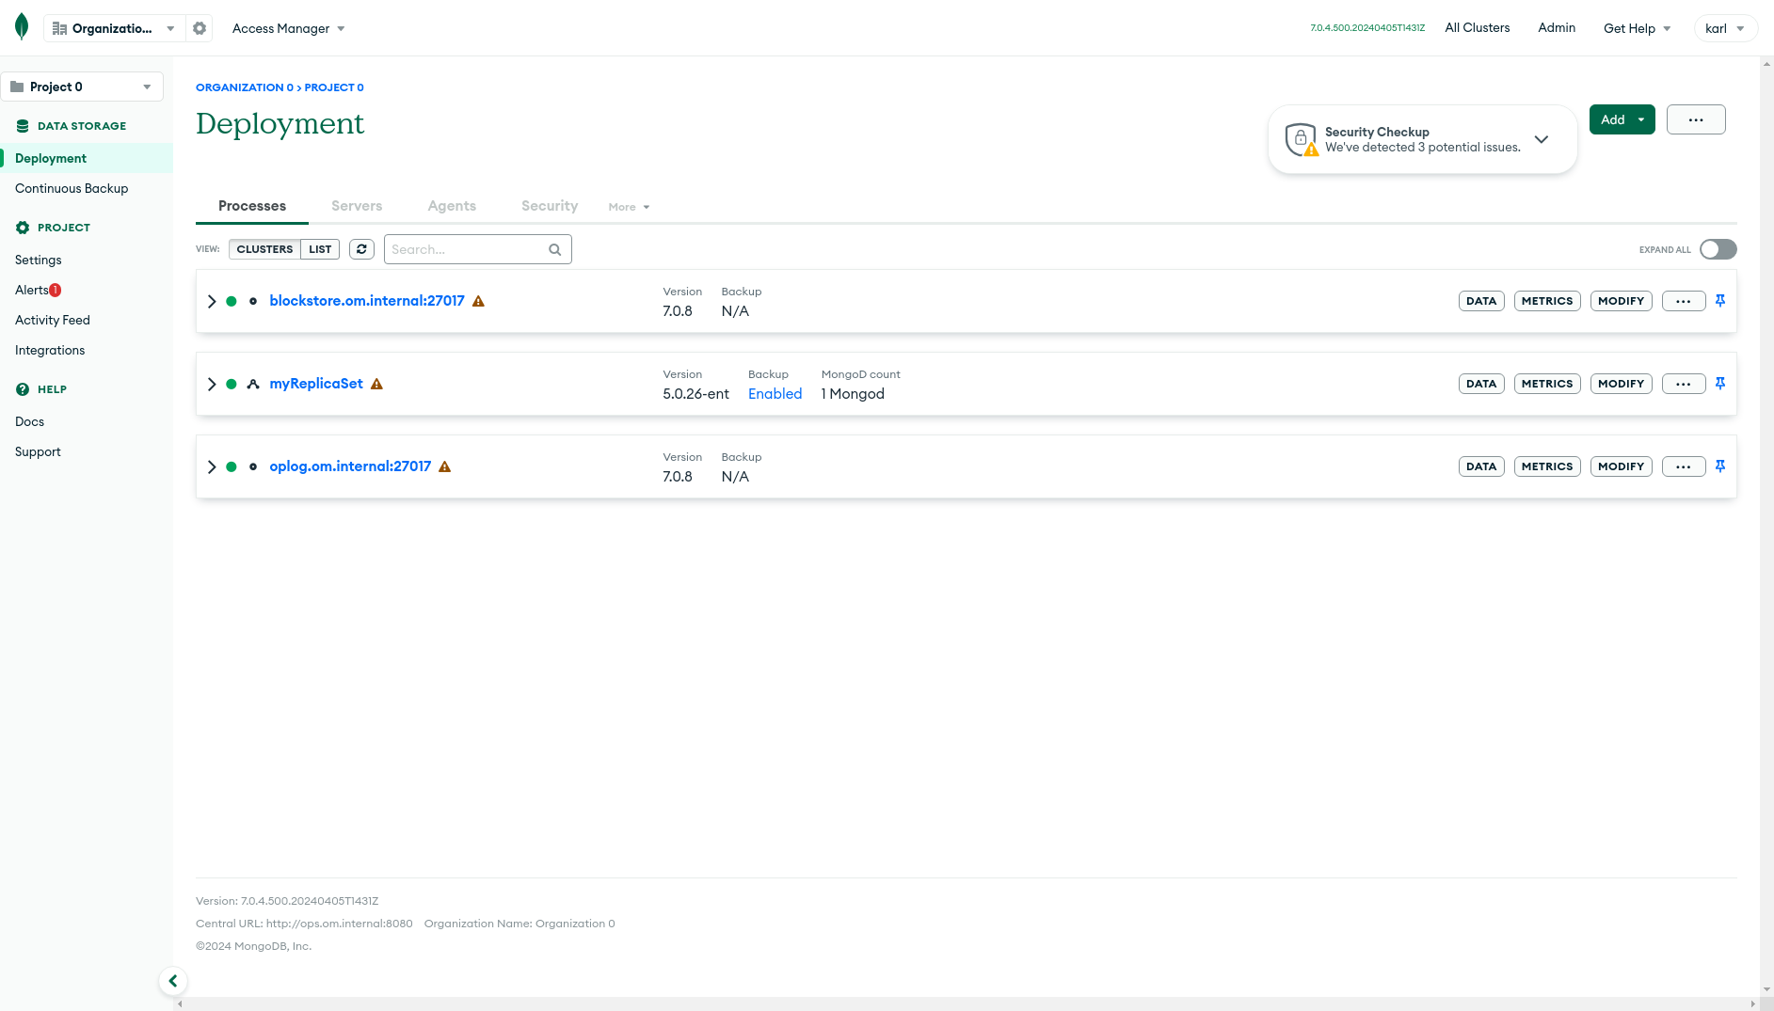Open Alerts in sidebar
This screenshot has width=1774, height=1011.
tap(32, 290)
